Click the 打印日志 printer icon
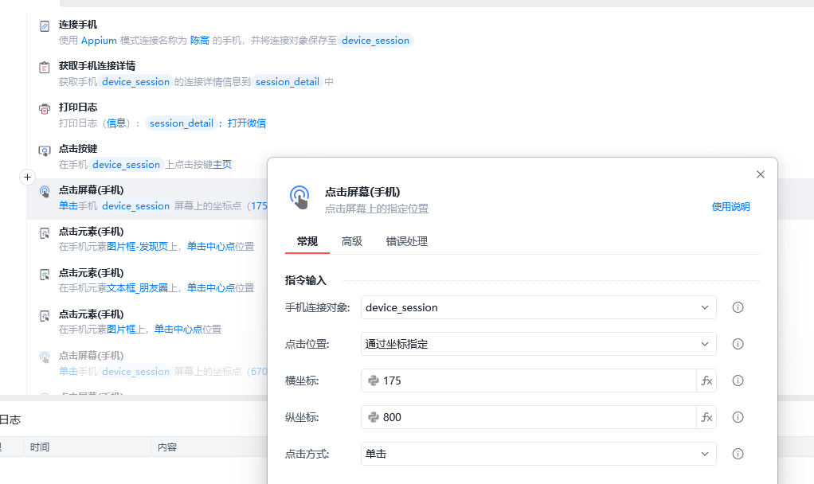This screenshot has width=814, height=484. coord(45,109)
